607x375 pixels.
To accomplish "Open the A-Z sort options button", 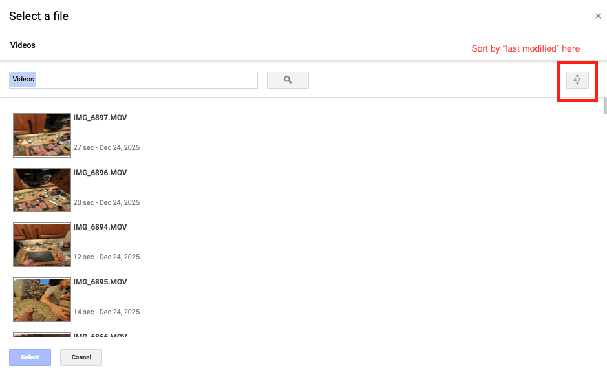I will pyautogui.click(x=577, y=80).
